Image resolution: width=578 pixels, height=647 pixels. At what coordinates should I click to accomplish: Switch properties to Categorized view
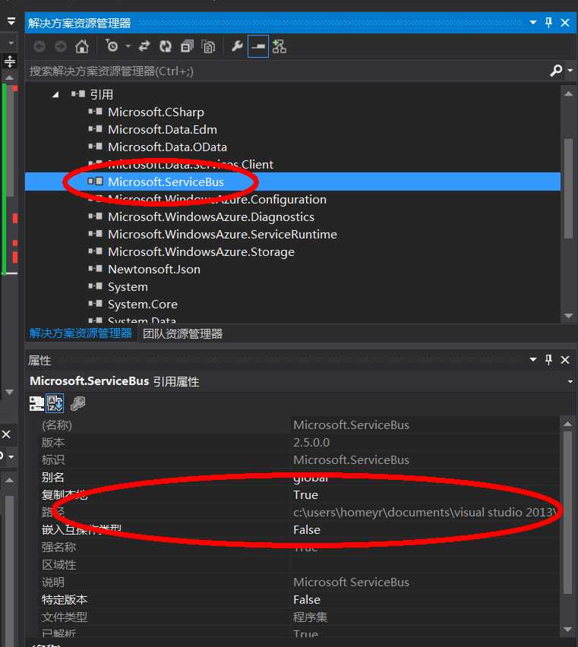coord(36,403)
